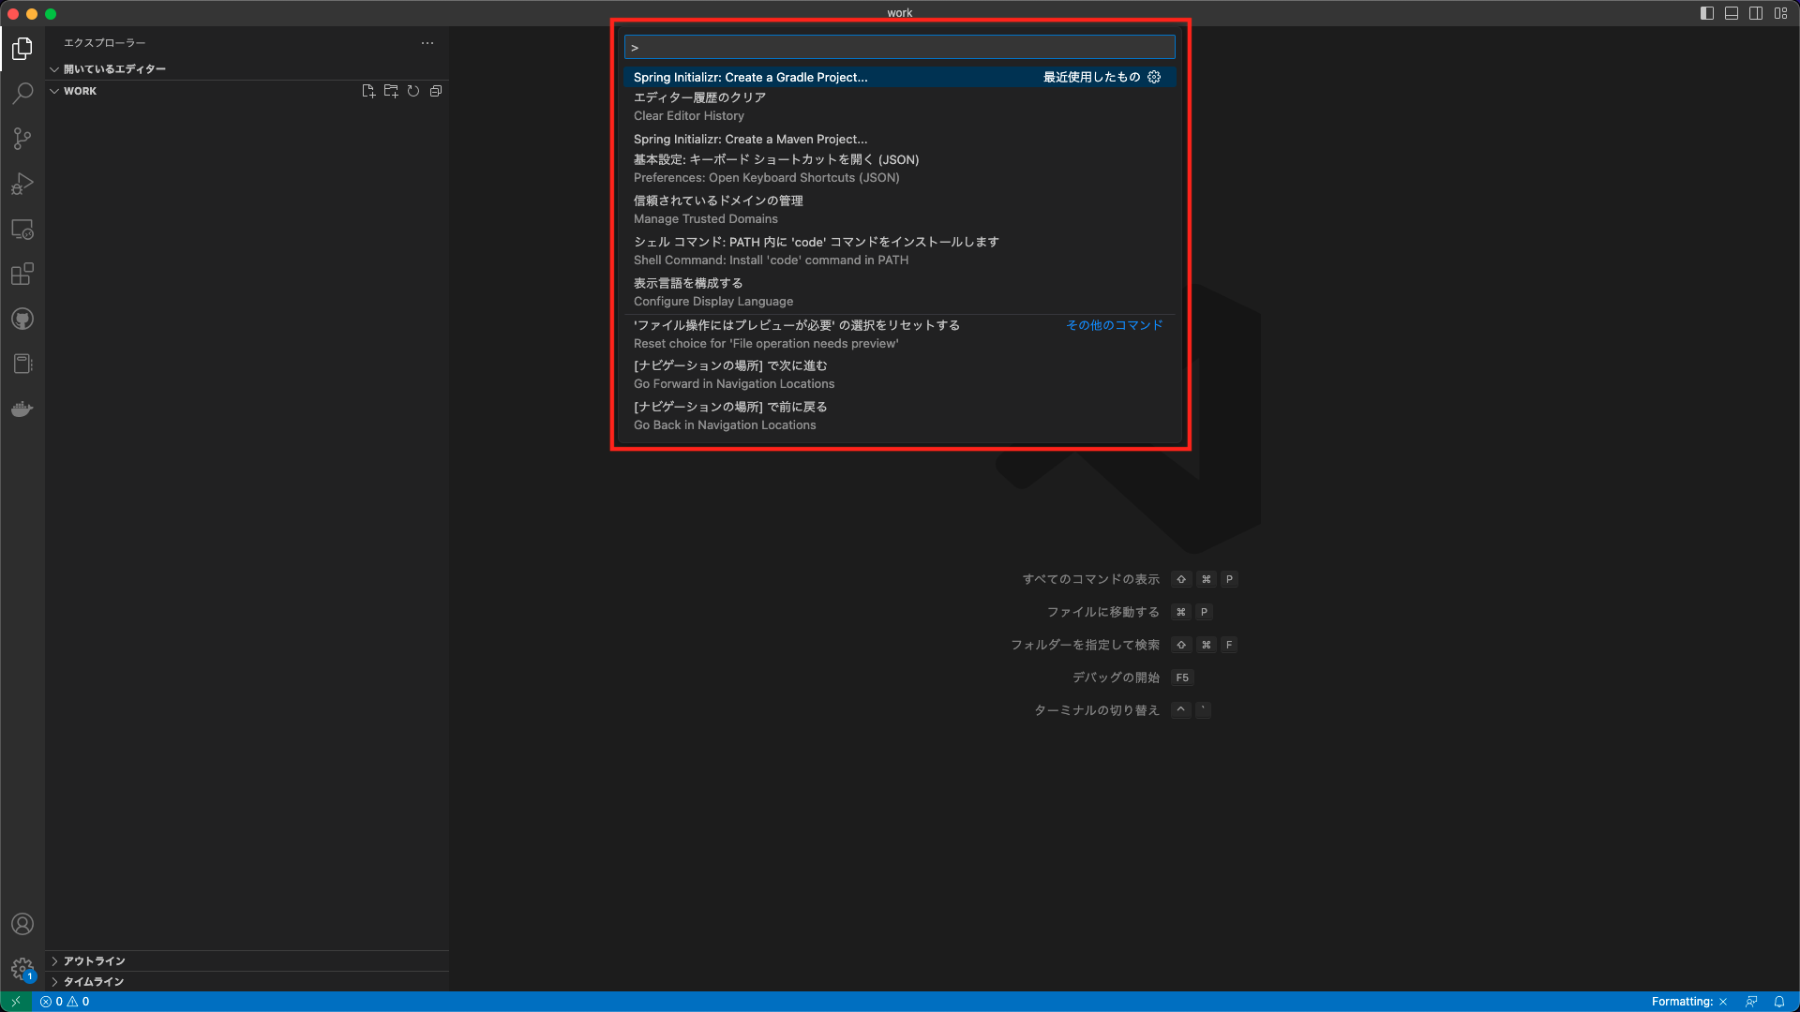Open the Search view icon
Image resolution: width=1800 pixels, height=1012 pixels.
(22, 93)
